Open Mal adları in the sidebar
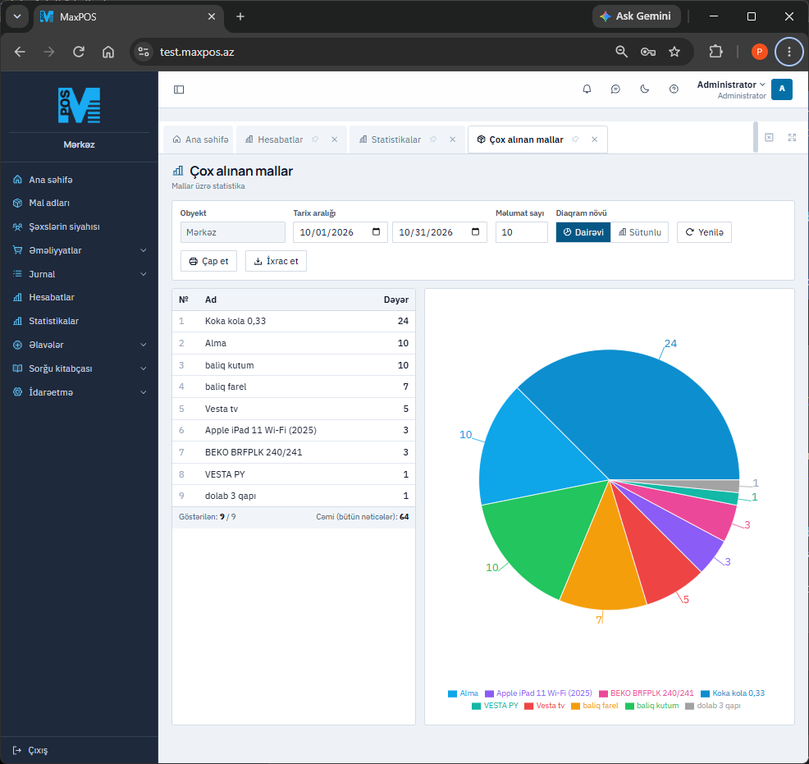809x764 pixels. 79,203
